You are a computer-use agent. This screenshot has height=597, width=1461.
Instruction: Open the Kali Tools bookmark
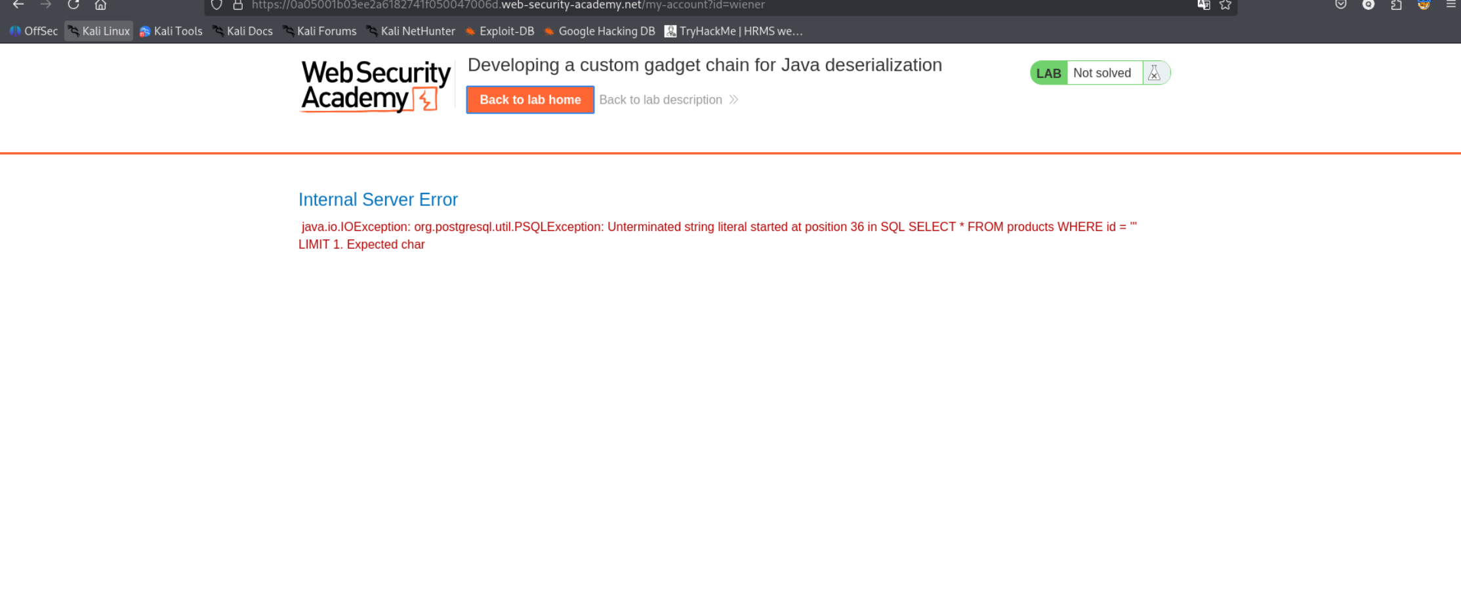point(171,31)
